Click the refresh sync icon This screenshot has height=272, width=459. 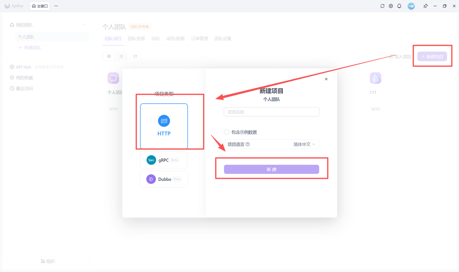(382, 6)
